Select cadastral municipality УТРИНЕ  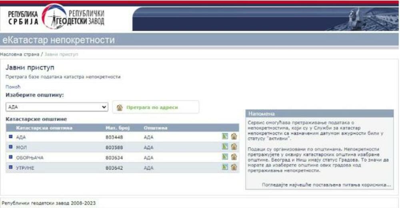25,168
